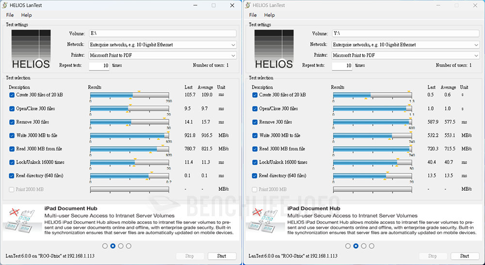Select the third banner page dot in left window

click(x=121, y=246)
